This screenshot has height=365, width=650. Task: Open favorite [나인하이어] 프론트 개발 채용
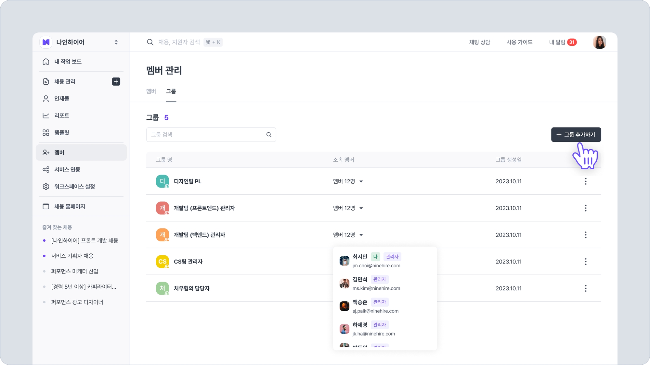tap(84, 240)
